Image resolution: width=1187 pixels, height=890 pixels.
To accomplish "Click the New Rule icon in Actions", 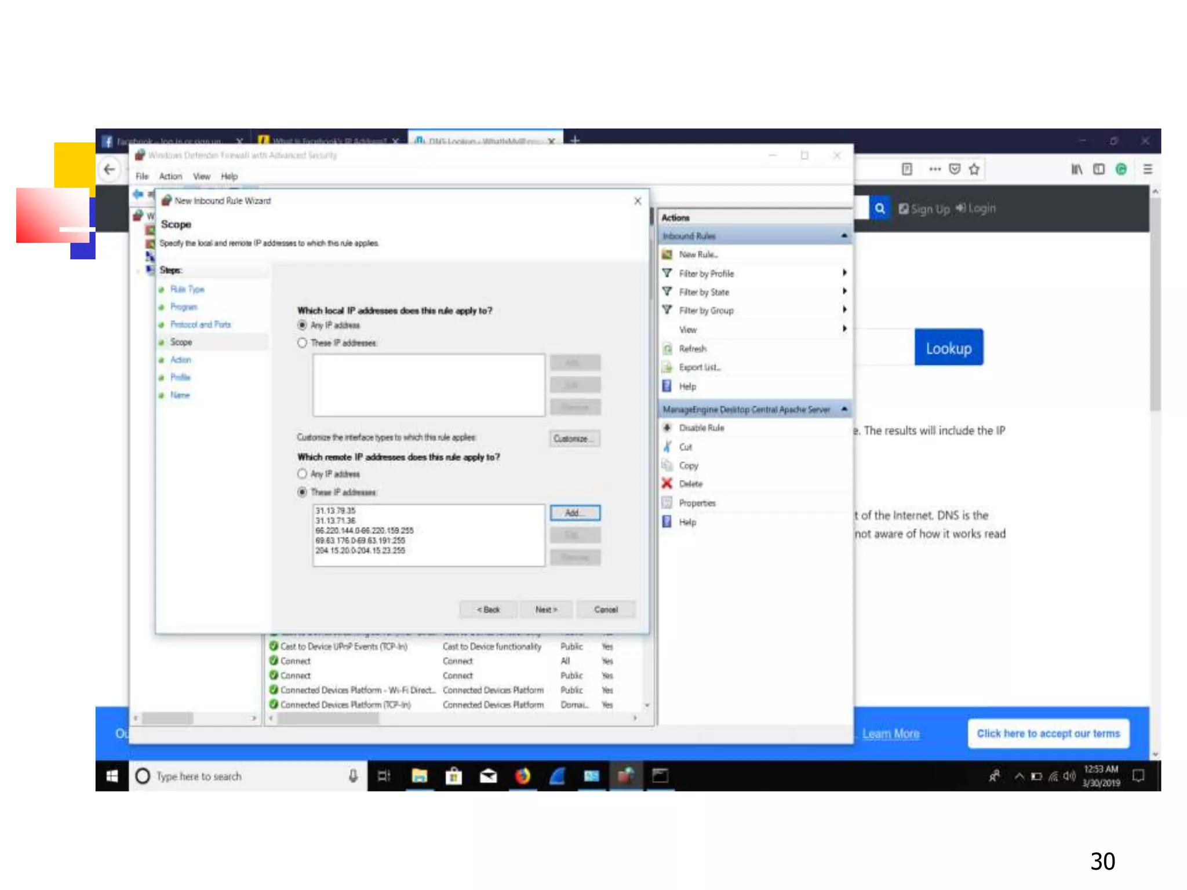I will [x=667, y=254].
